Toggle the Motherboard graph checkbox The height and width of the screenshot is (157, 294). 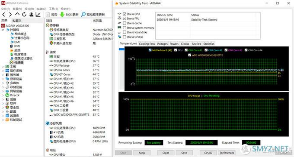[x=150, y=50]
